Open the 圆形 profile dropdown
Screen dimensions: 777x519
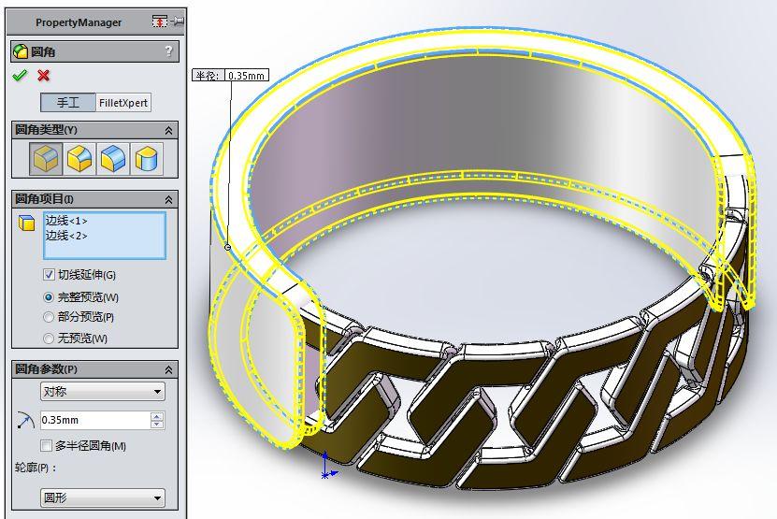point(103,497)
